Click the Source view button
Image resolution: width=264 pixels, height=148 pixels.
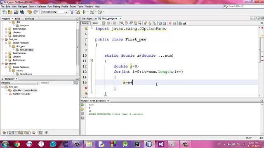(85, 23)
